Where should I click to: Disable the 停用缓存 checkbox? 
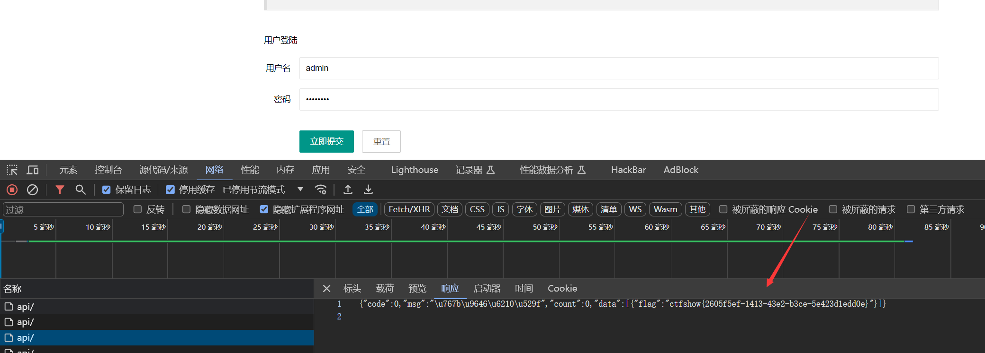(170, 190)
